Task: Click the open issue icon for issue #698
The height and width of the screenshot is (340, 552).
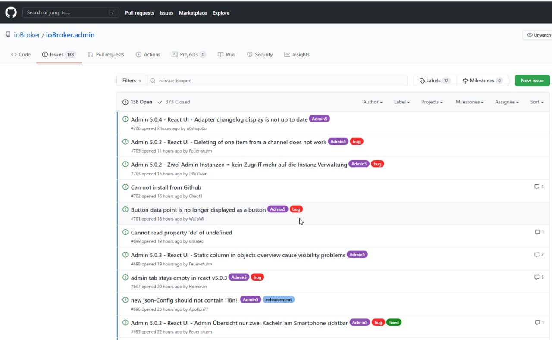Action: pyautogui.click(x=125, y=255)
